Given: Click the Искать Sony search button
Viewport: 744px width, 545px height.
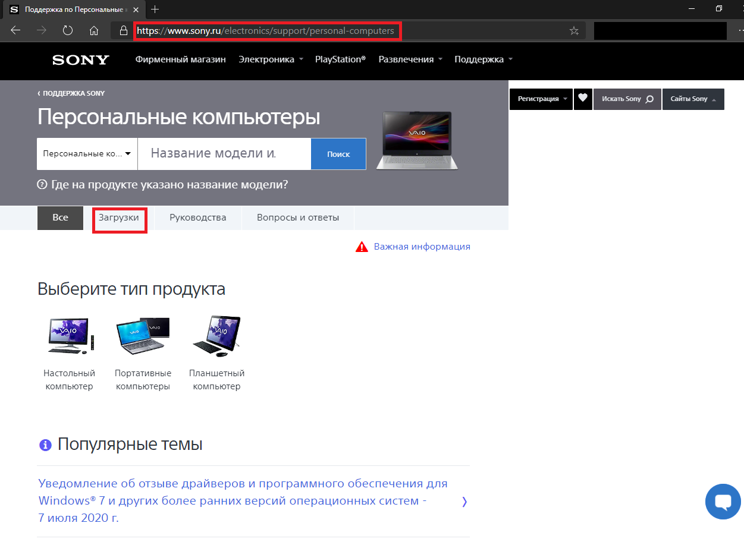Looking at the screenshot, I should click(x=627, y=99).
